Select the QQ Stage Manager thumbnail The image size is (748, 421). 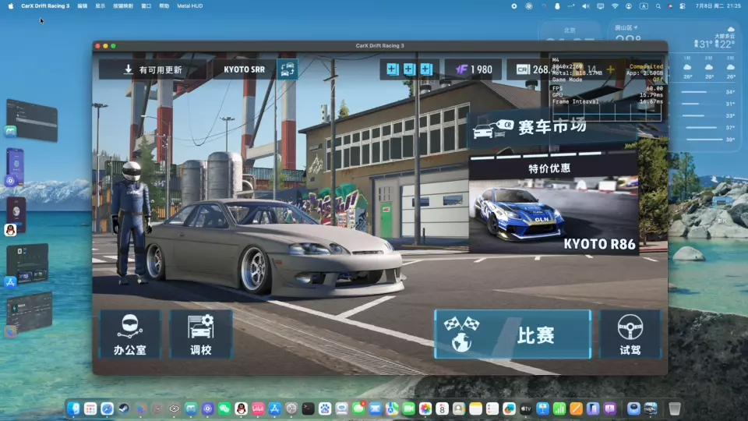[16, 216]
